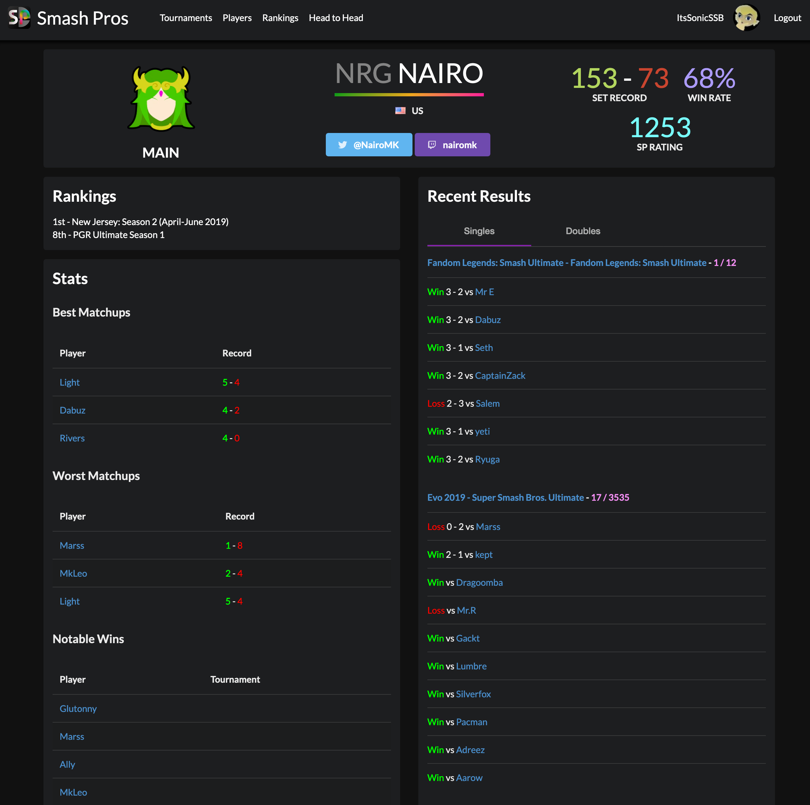Open Marss in the Notable Wins table

72,737
